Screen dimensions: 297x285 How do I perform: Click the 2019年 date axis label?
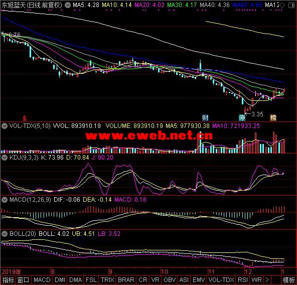click(12, 272)
